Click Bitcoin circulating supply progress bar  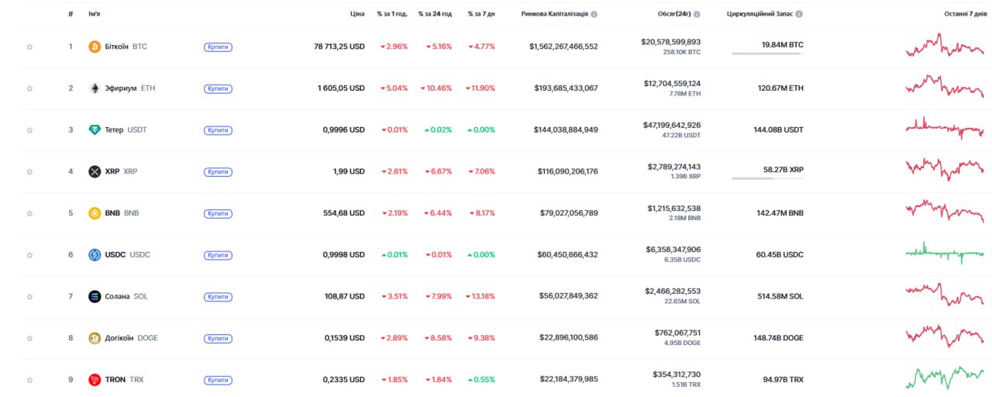(x=766, y=54)
